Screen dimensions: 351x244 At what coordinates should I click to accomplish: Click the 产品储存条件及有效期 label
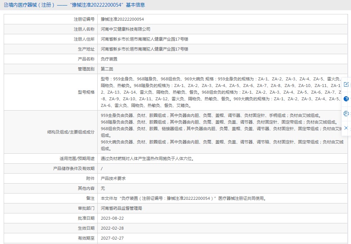tap(74, 168)
